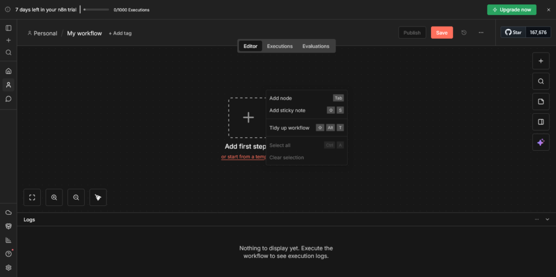Zoom out on the workflow canvas
Screen dimensions: 556x277
click(76, 197)
